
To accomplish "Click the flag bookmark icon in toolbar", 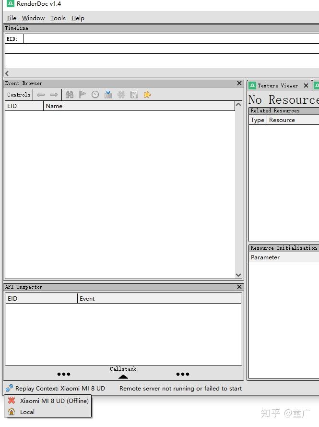I will click(x=82, y=95).
